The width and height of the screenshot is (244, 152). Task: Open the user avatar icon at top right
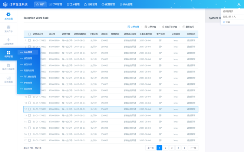tap(239, 4)
